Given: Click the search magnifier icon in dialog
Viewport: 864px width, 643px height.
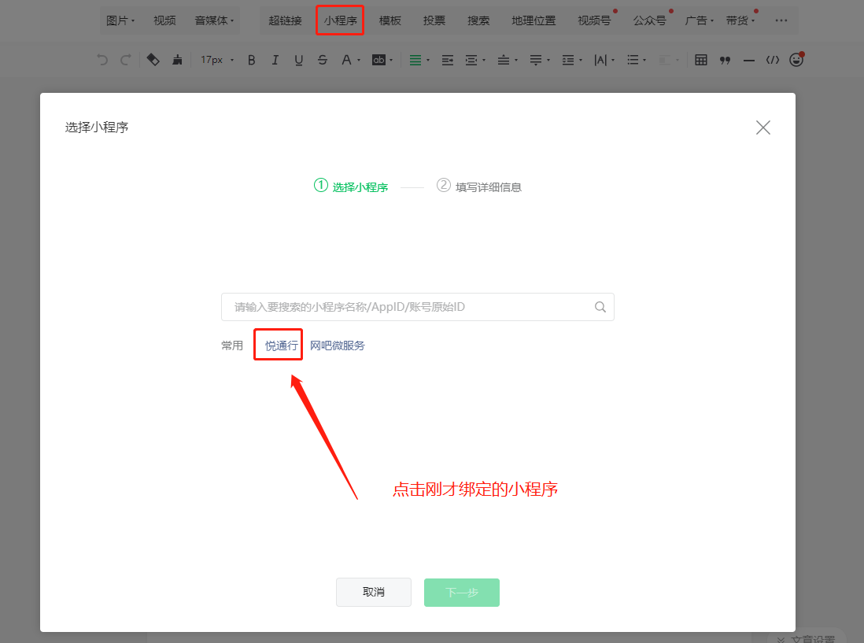Looking at the screenshot, I should (600, 307).
